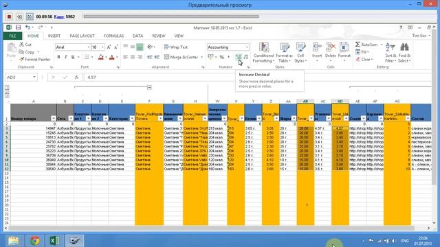Image resolution: width=440 pixels, height=247 pixels.
Task: Toggle bottom vertical alignment
Action: click(x=140, y=47)
